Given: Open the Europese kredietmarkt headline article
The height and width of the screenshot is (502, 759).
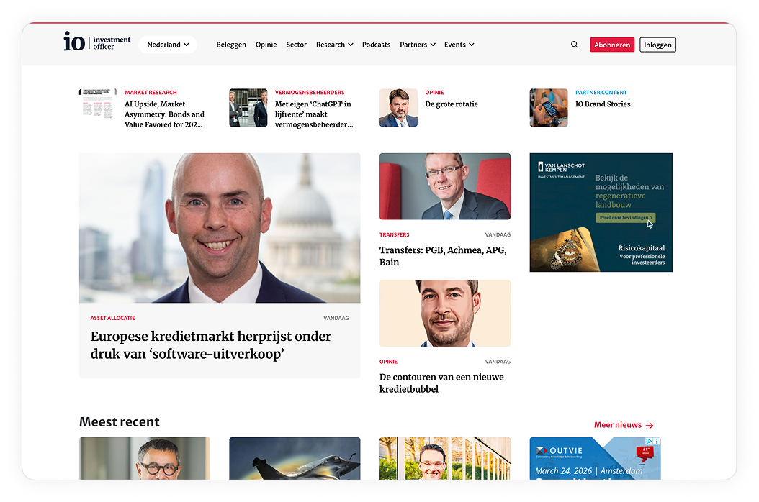Looking at the screenshot, I should 210,345.
